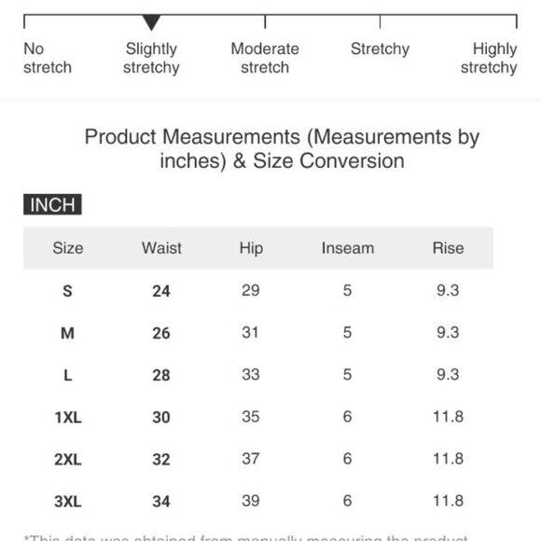This screenshot has width=541, height=541.
Task: Select the INCH unit toggle
Action: point(52,204)
